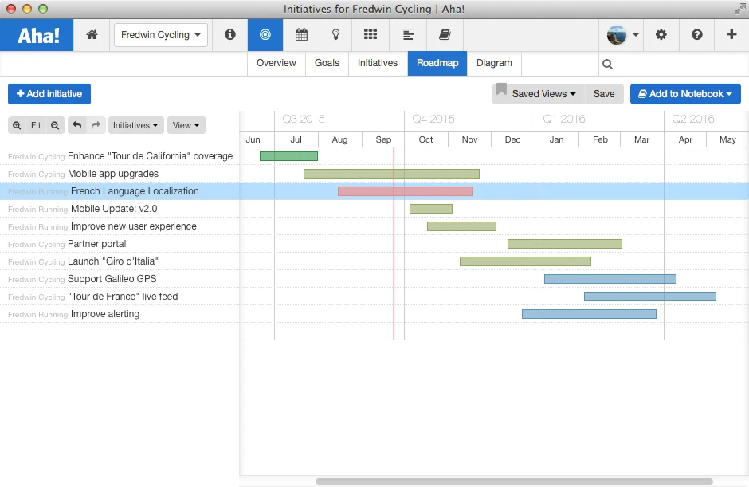Click the Aha! logo
Screen dimensions: 749x487
[x=37, y=35]
